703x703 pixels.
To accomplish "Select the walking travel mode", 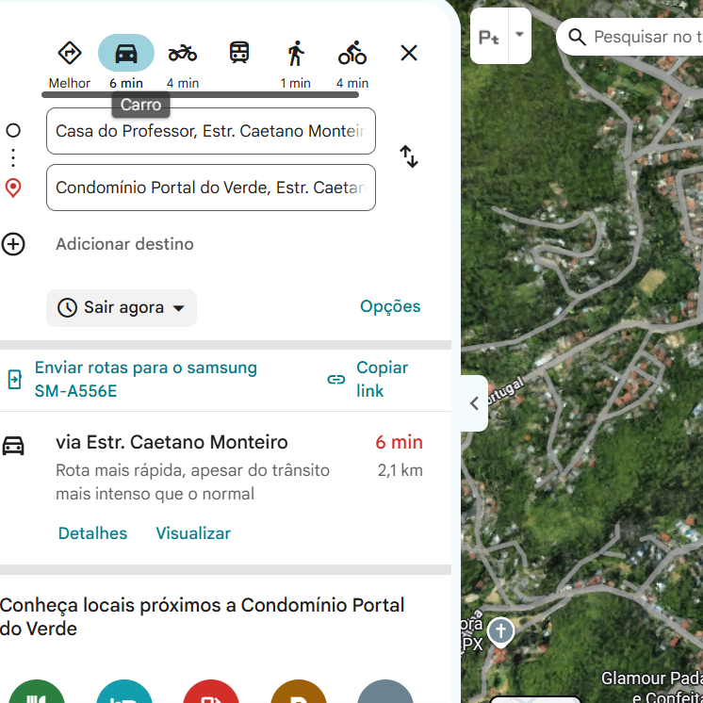I will 296,64.
